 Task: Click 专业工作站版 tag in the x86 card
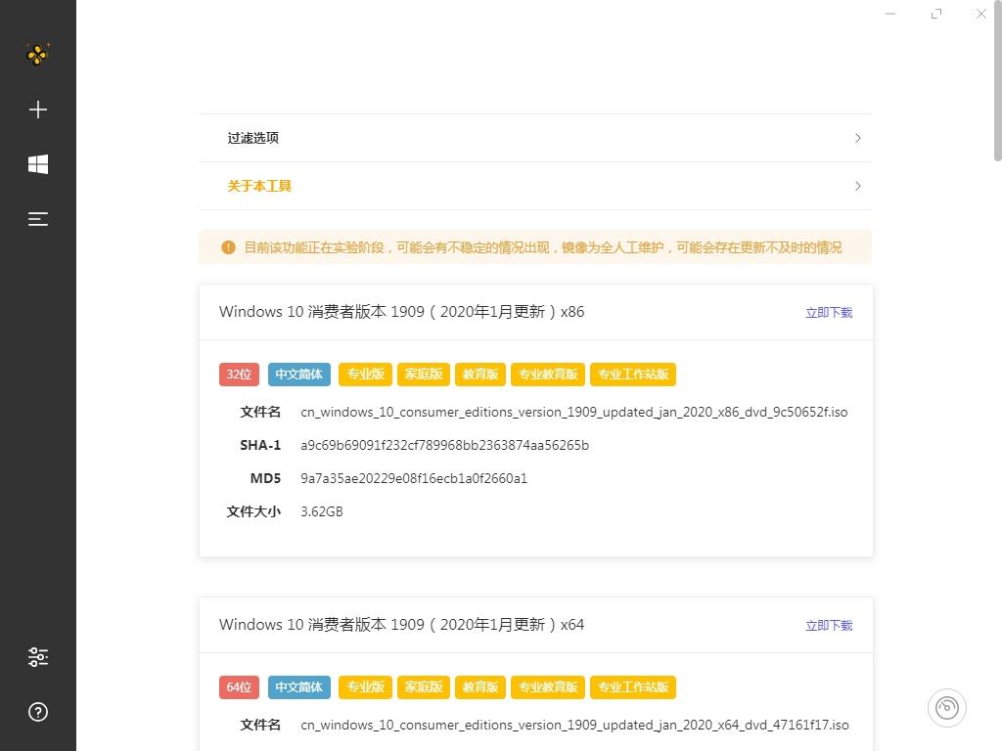pos(633,375)
